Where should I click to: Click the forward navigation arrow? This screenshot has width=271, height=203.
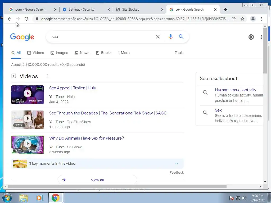click(x=18, y=19)
